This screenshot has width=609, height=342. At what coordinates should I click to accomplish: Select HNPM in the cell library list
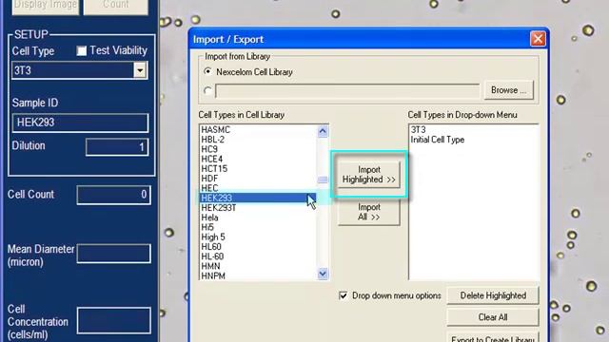(x=258, y=275)
